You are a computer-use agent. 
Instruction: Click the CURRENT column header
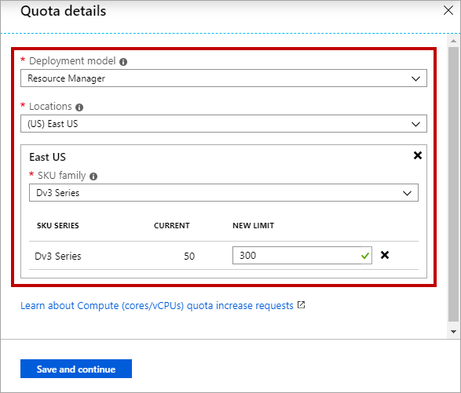click(x=172, y=226)
